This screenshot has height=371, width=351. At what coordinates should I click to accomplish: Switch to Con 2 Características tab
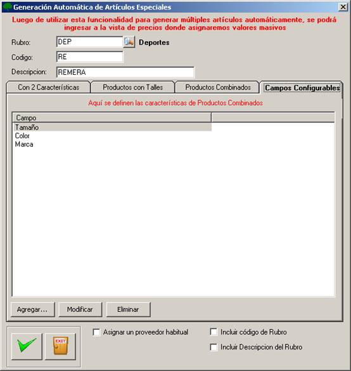tap(48, 88)
